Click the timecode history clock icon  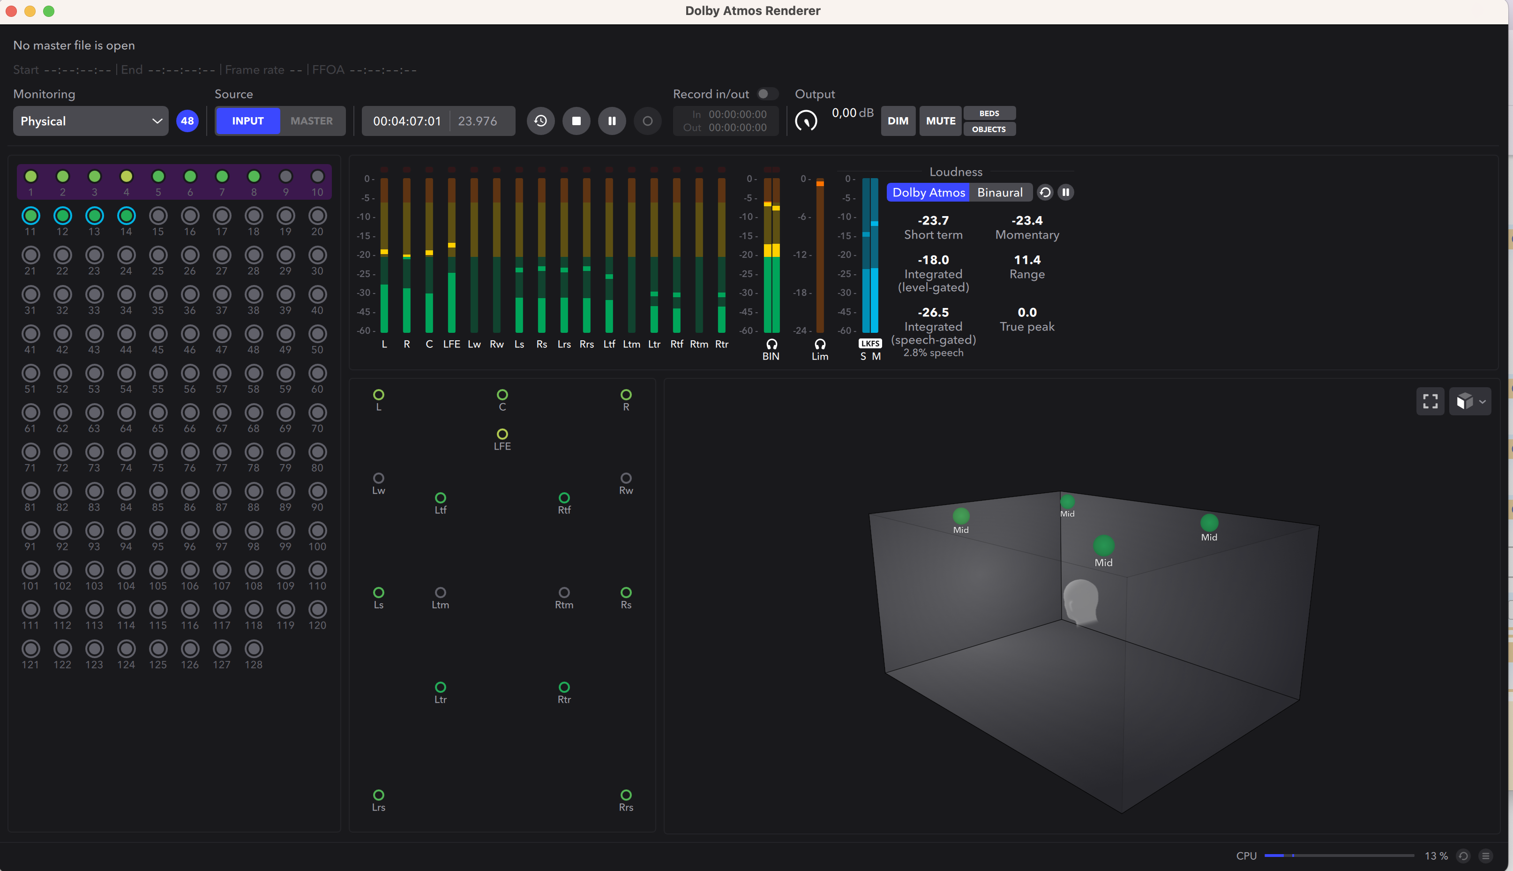540,121
